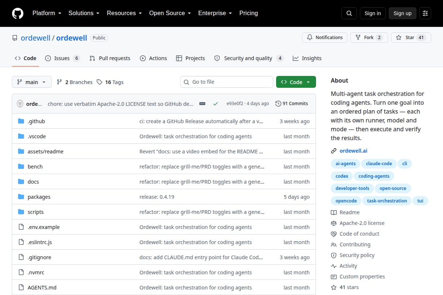This screenshot has width=443, height=295.
Task: Open the .github folder icon
Action: pyautogui.click(x=21, y=121)
